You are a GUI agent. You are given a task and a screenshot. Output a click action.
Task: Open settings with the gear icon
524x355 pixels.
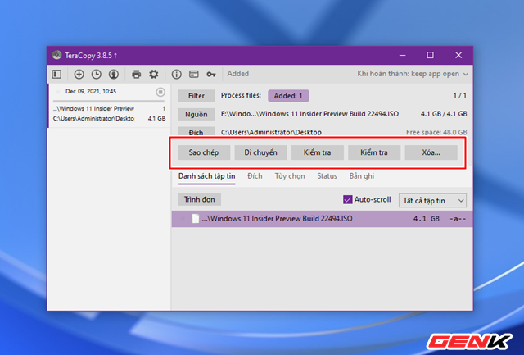click(x=154, y=74)
